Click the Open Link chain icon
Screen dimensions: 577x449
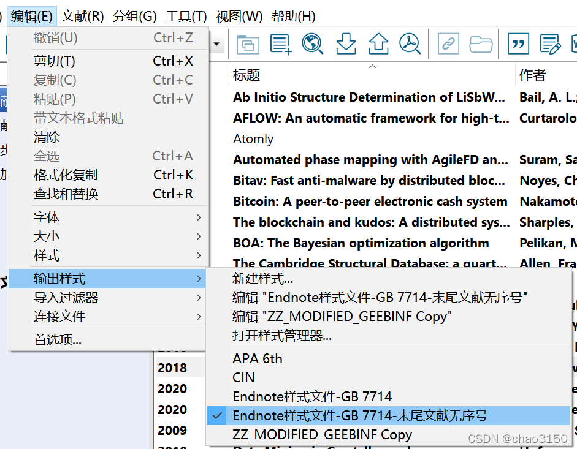[x=448, y=43]
